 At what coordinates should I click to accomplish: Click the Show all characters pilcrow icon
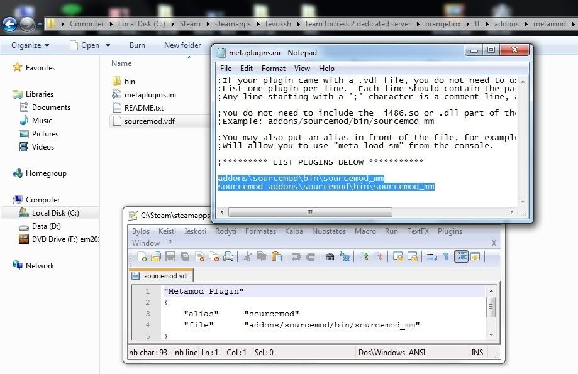(446, 256)
